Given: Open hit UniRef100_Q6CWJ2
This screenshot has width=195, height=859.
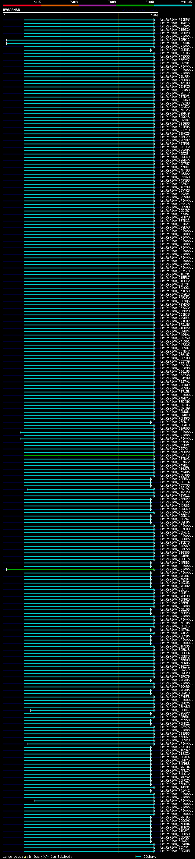Looking at the screenshot, I should [x=175, y=422].
